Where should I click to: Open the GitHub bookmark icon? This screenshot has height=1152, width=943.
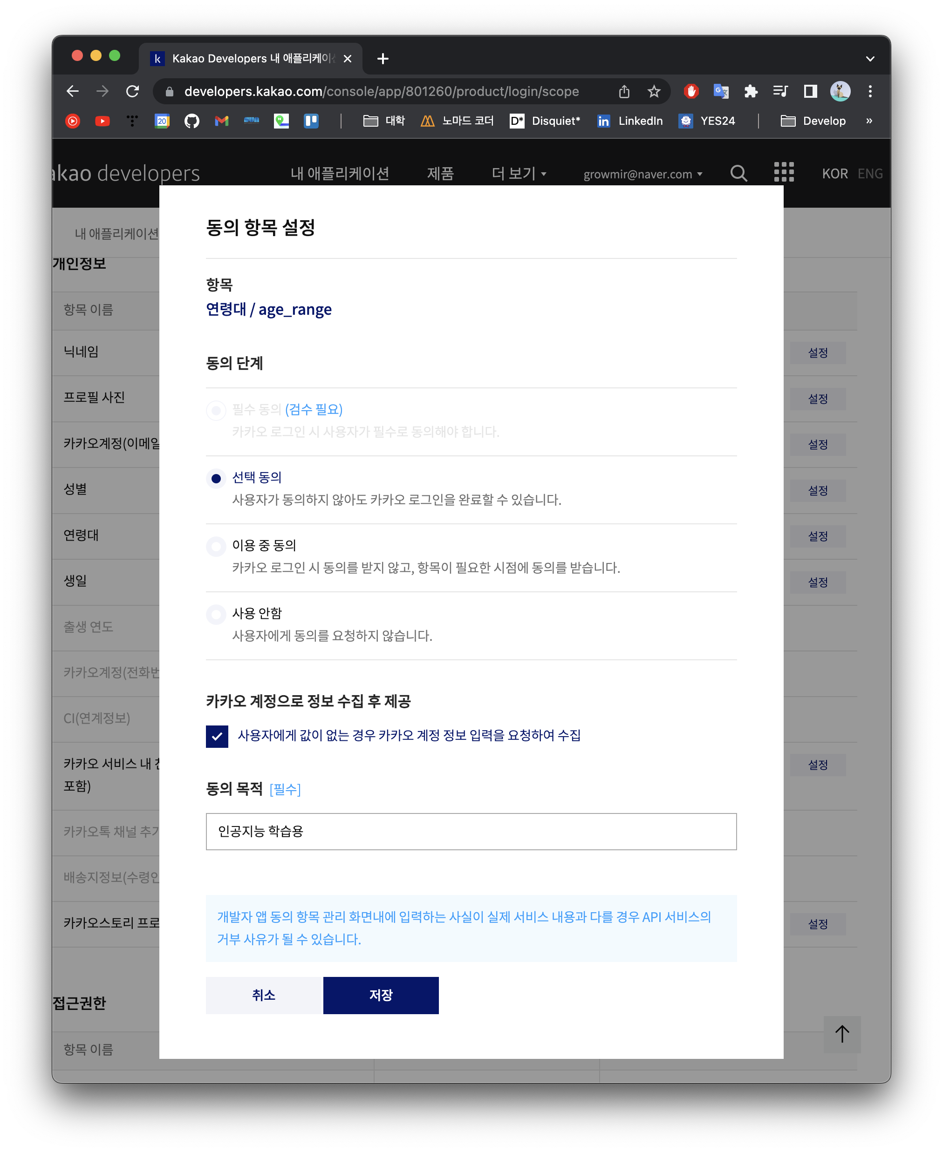point(192,121)
